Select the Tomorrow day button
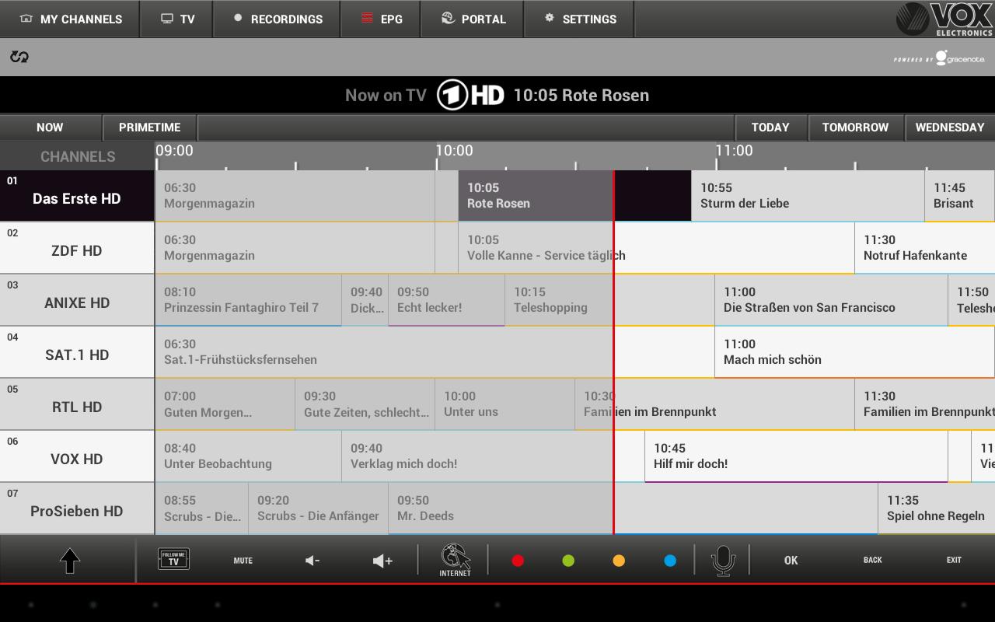The image size is (995, 622). click(x=856, y=128)
